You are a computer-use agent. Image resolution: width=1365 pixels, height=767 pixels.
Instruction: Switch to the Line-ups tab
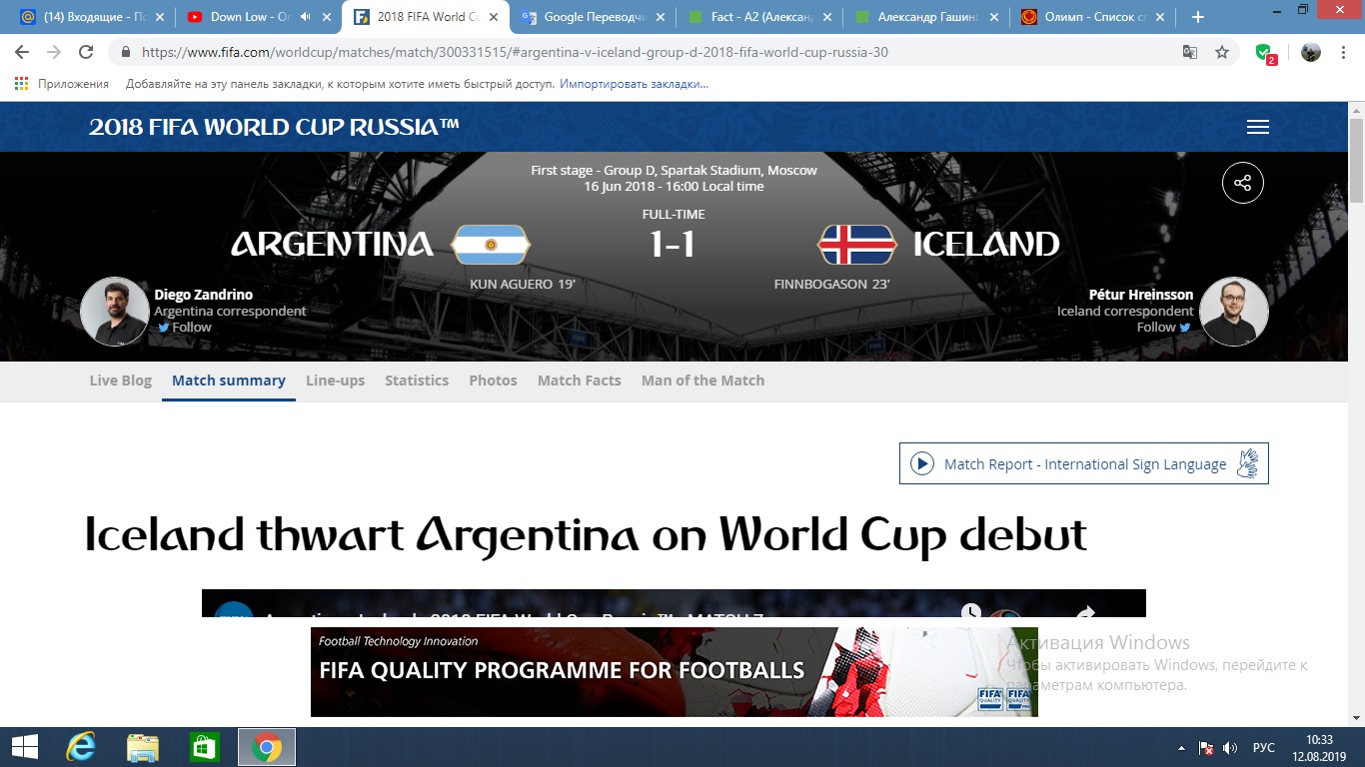(x=335, y=381)
